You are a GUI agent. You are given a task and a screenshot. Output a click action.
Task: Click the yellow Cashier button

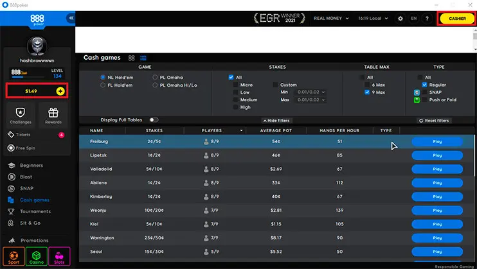(x=457, y=19)
